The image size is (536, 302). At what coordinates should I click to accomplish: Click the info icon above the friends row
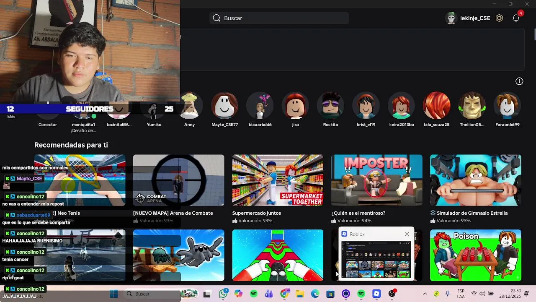pos(519,81)
